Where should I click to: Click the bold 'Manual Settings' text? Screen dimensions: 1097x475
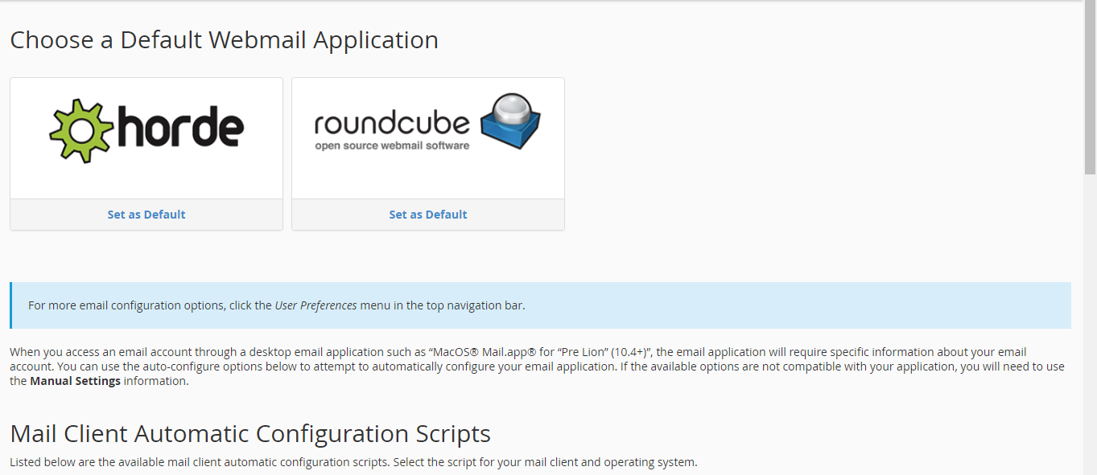point(75,381)
